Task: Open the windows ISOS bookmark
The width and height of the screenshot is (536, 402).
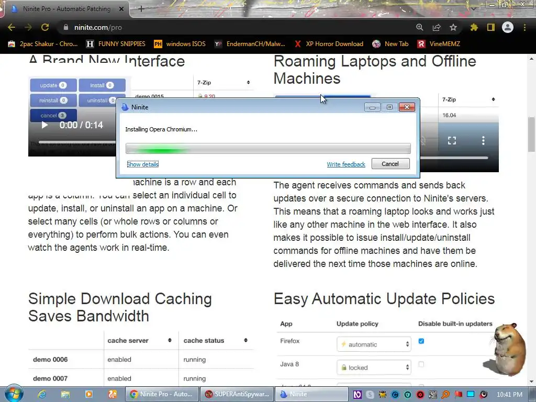Action: (180, 44)
